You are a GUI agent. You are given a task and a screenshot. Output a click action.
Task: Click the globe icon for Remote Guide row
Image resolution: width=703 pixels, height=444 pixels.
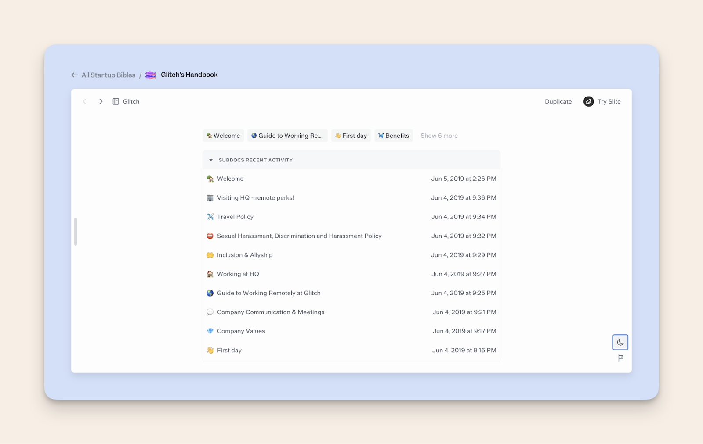click(210, 293)
